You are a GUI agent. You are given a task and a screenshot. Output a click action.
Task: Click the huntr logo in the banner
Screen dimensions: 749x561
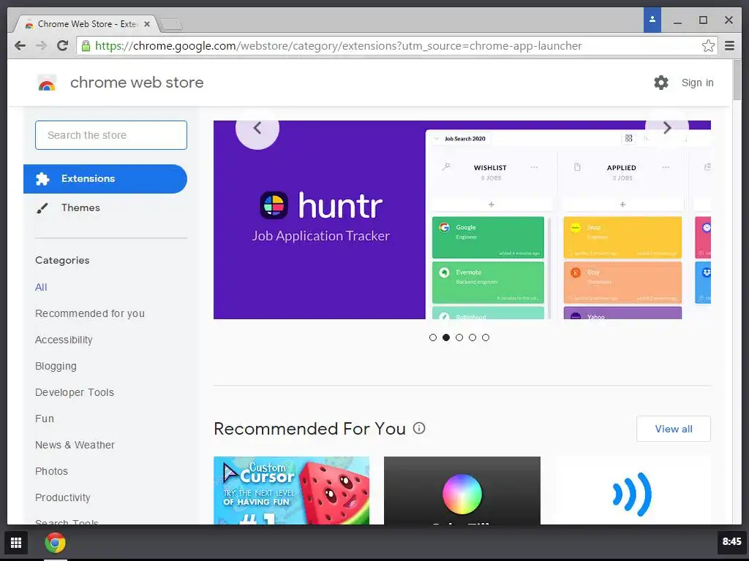pyautogui.click(x=274, y=205)
